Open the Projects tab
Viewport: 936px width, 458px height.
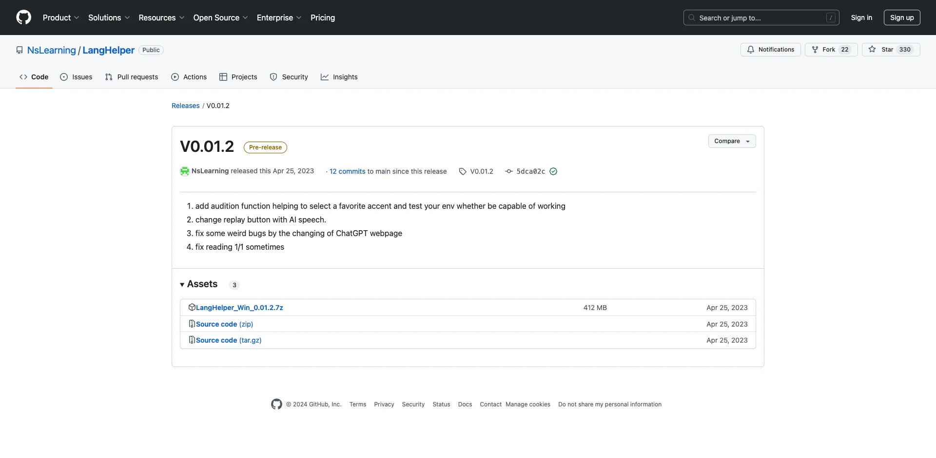click(238, 77)
